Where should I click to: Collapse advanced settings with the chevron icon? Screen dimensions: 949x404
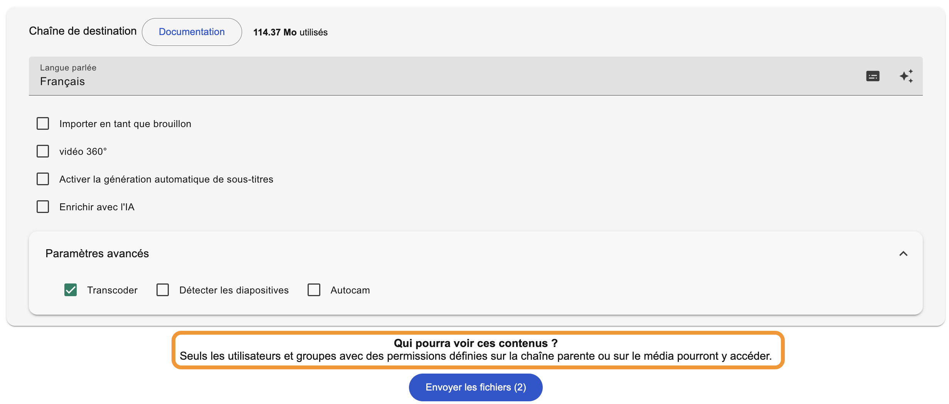click(903, 253)
